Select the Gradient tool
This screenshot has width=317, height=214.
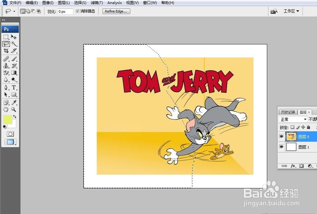tap(14, 72)
